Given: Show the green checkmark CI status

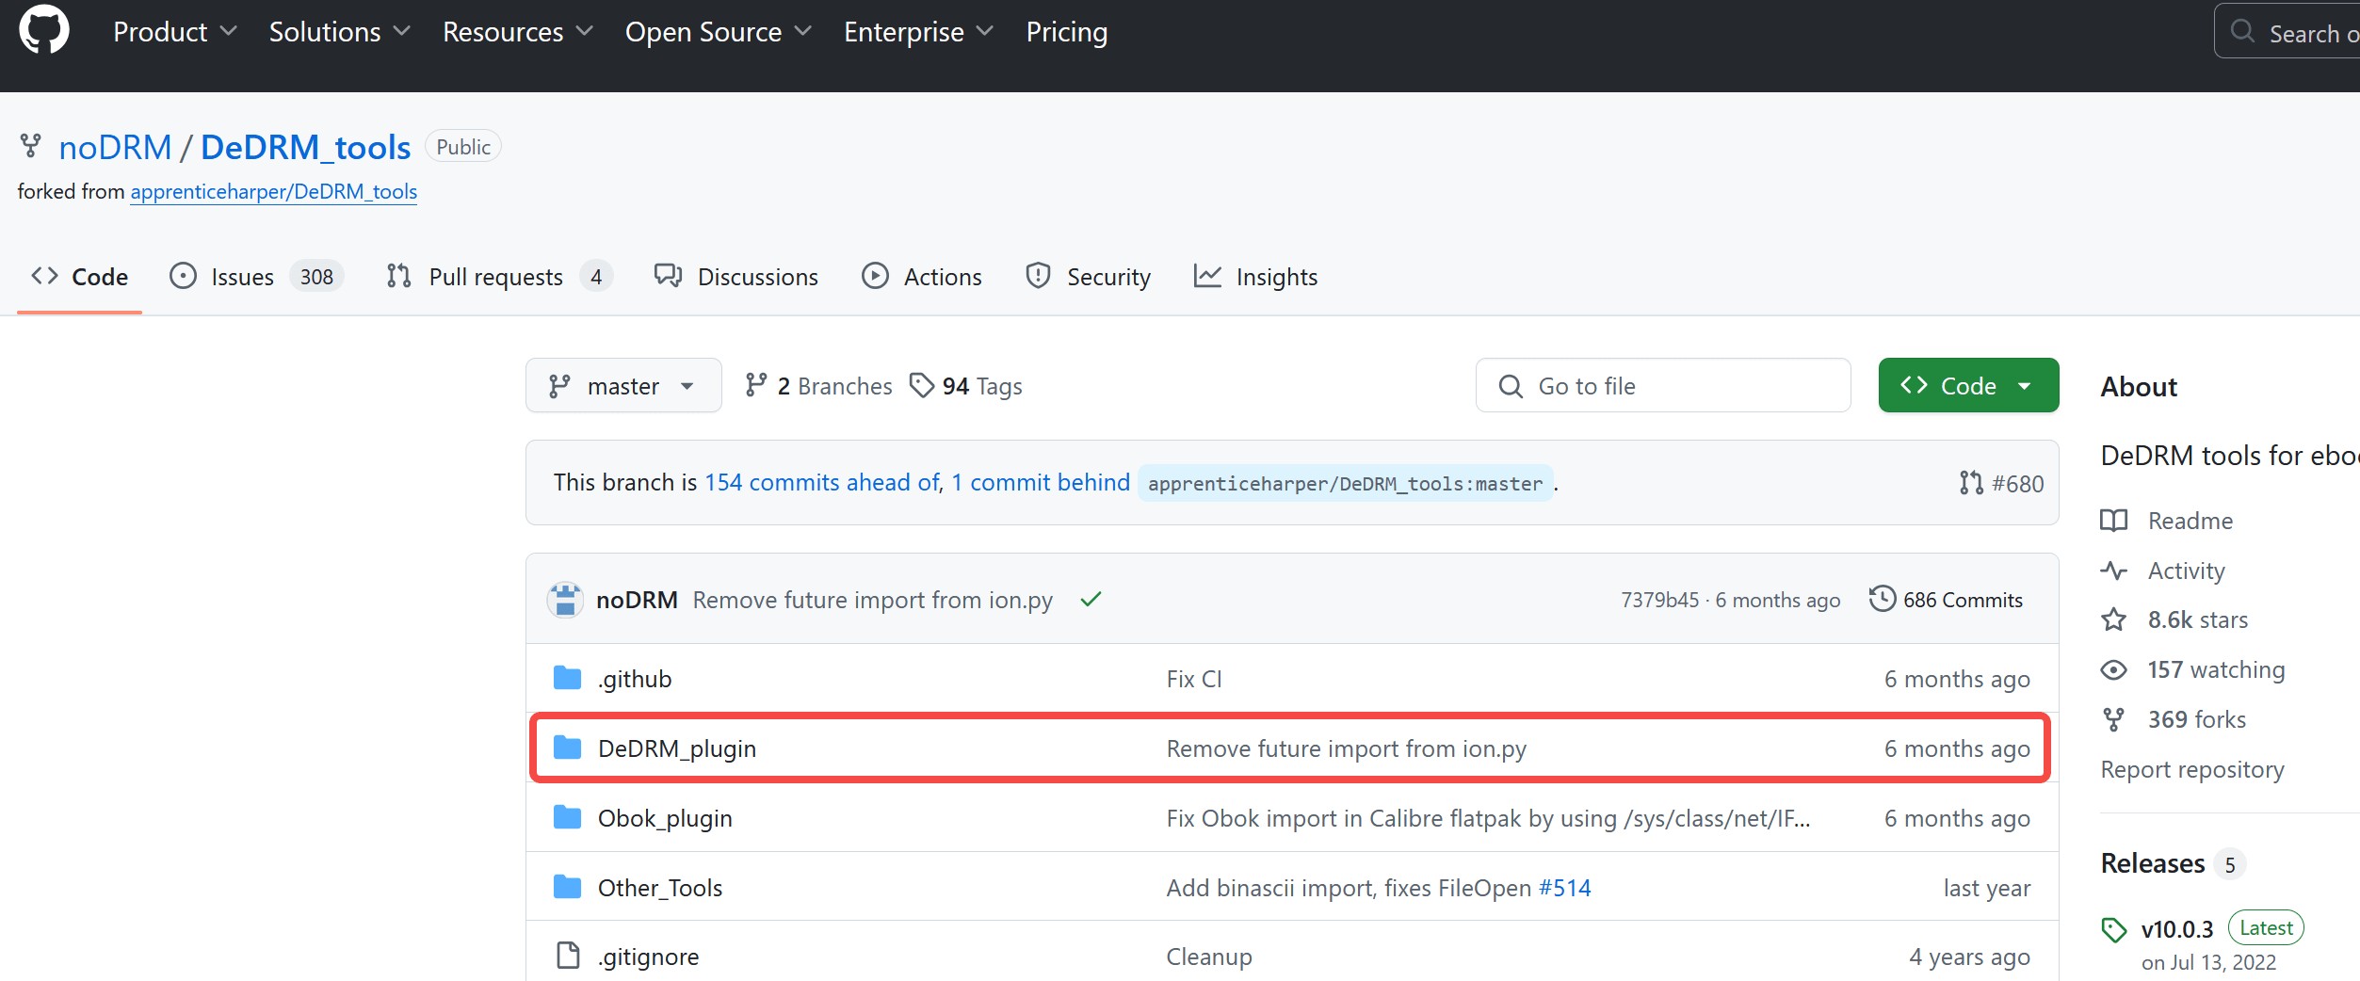Looking at the screenshot, I should tap(1091, 600).
